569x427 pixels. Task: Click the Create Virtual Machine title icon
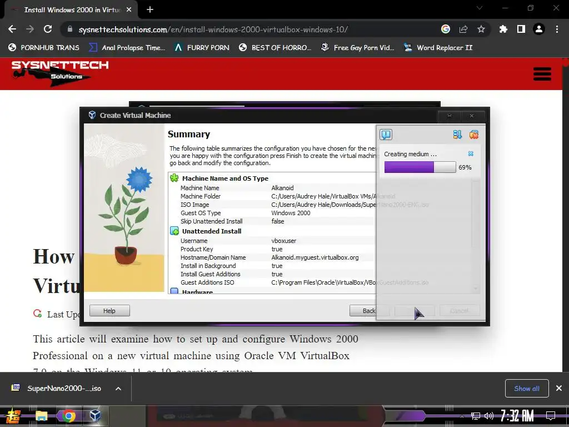pos(92,115)
